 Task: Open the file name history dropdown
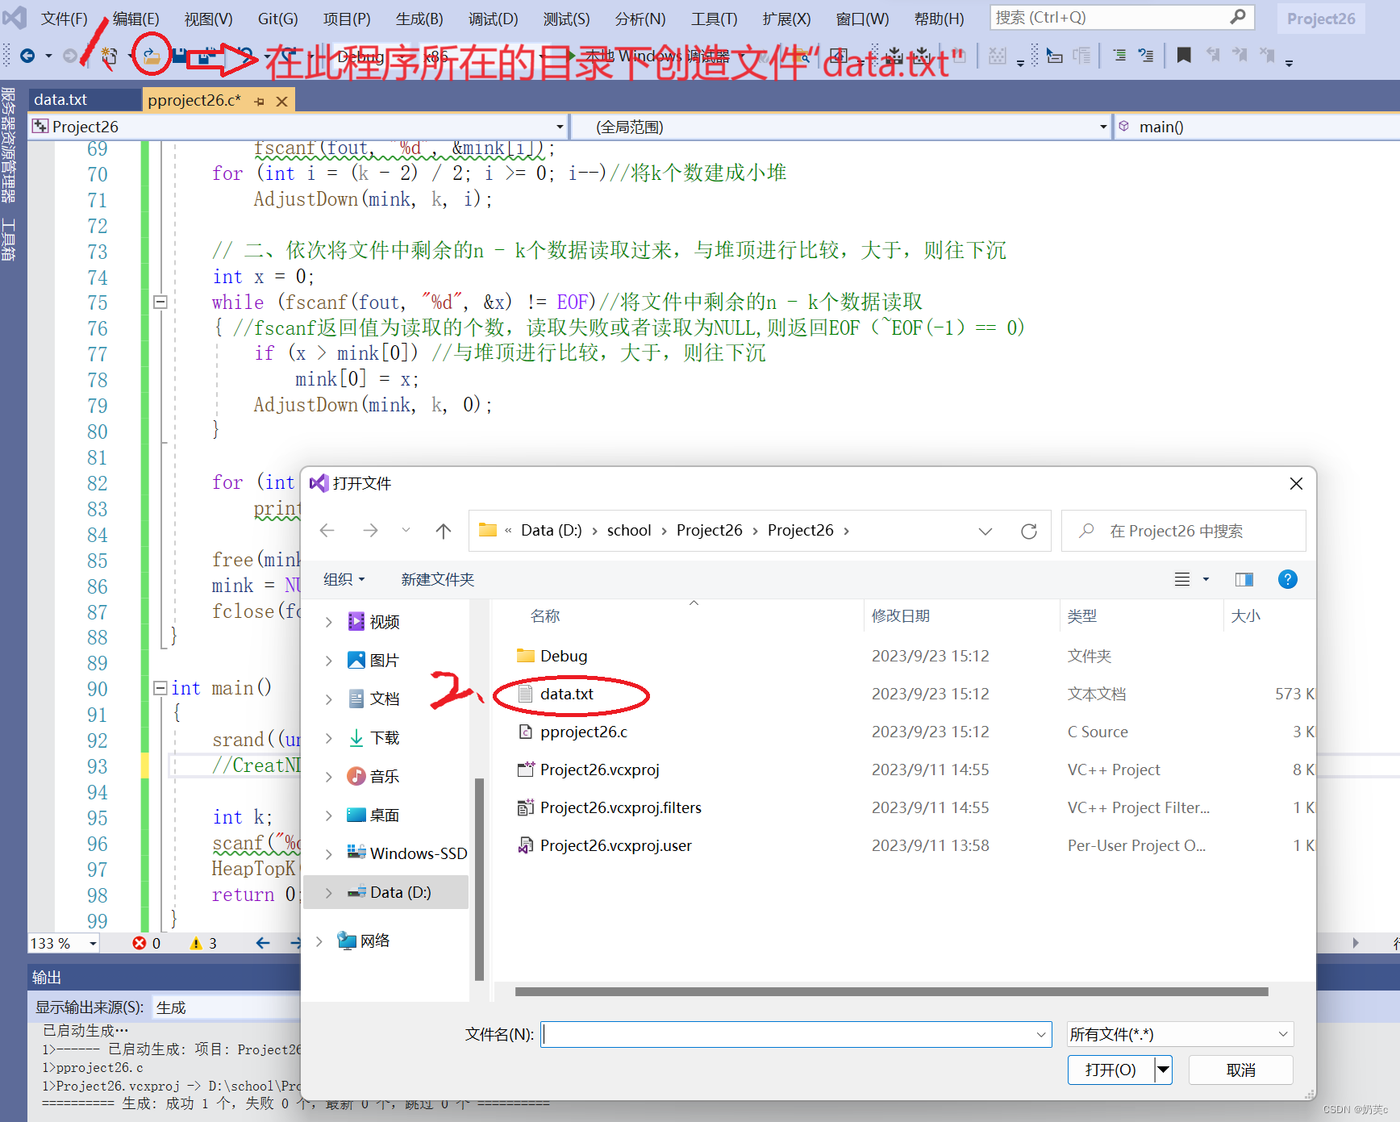(1041, 1034)
